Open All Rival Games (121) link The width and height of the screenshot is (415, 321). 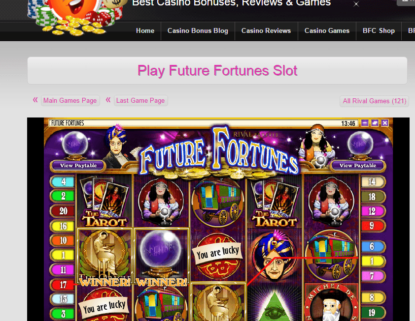[374, 101]
